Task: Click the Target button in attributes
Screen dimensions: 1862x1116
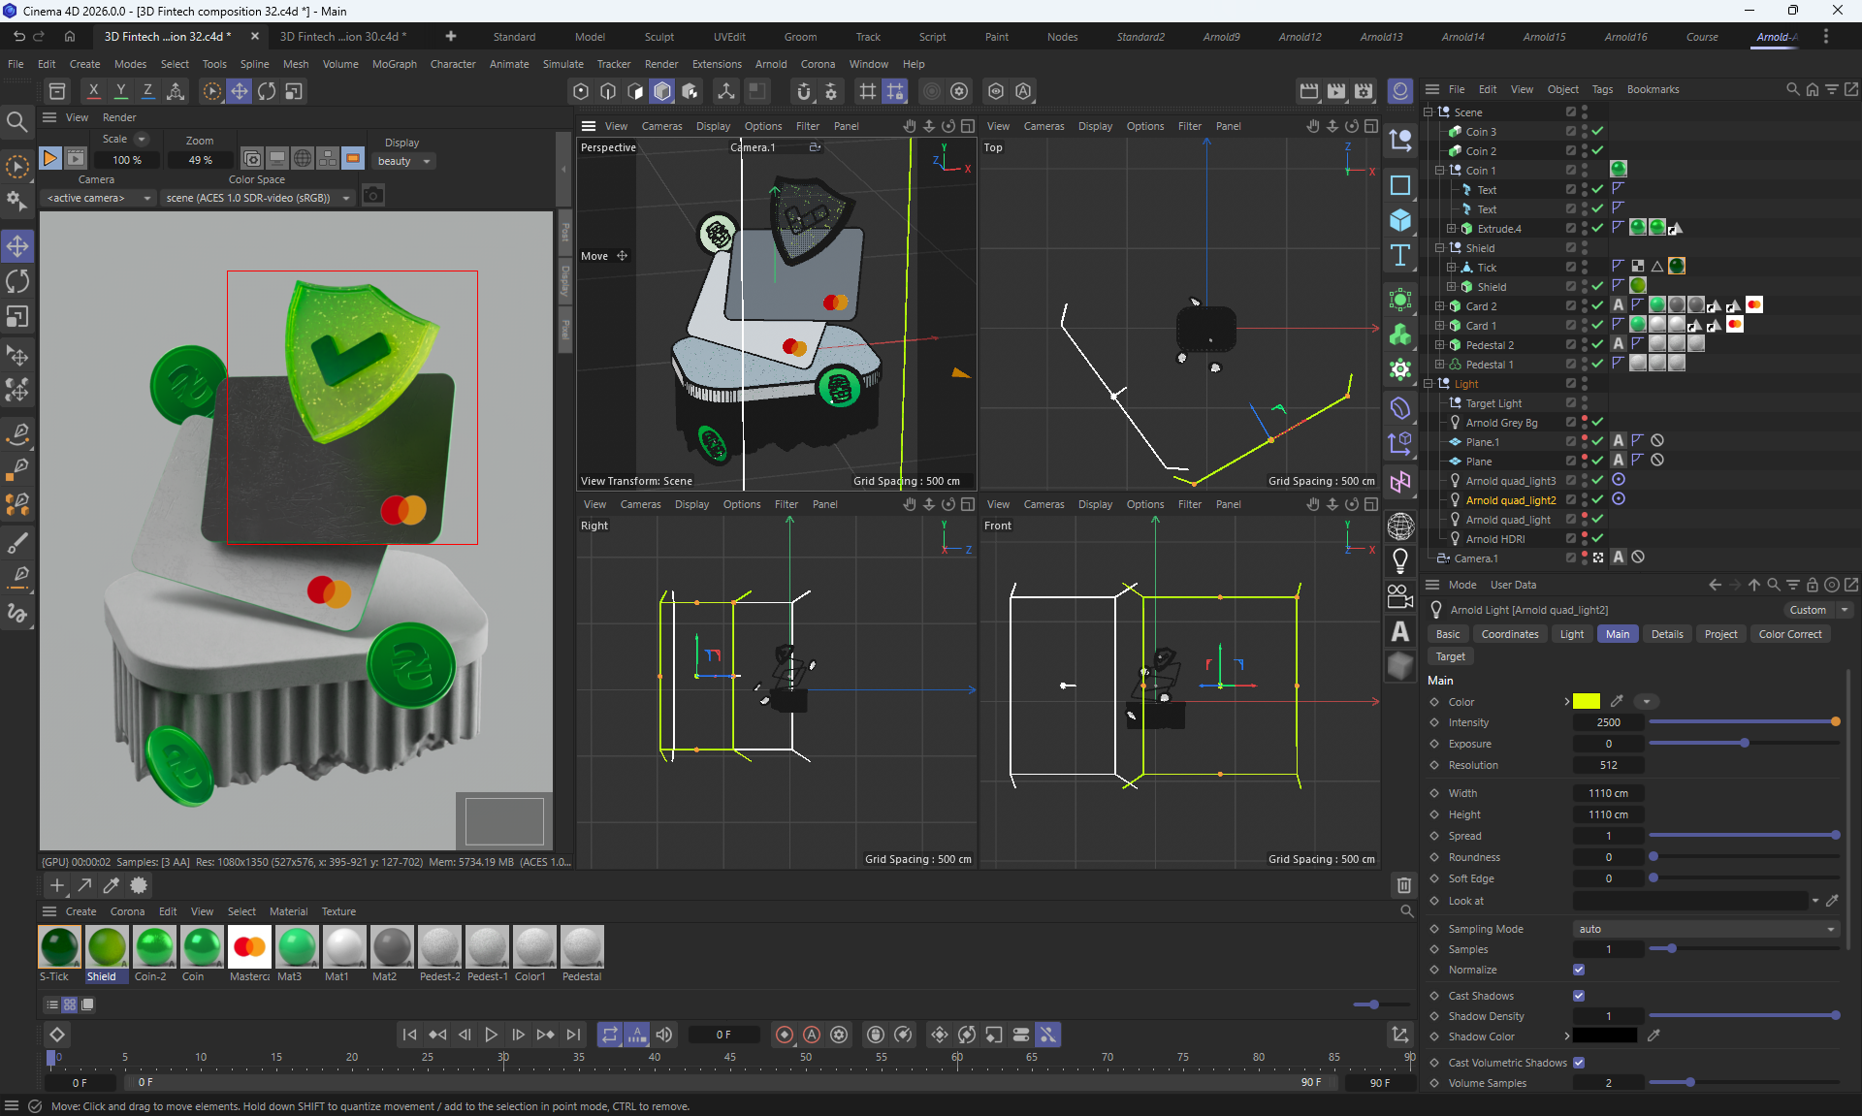Action: click(1450, 656)
